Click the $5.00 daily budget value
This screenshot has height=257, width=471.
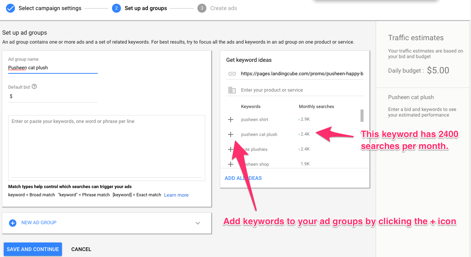coord(438,70)
